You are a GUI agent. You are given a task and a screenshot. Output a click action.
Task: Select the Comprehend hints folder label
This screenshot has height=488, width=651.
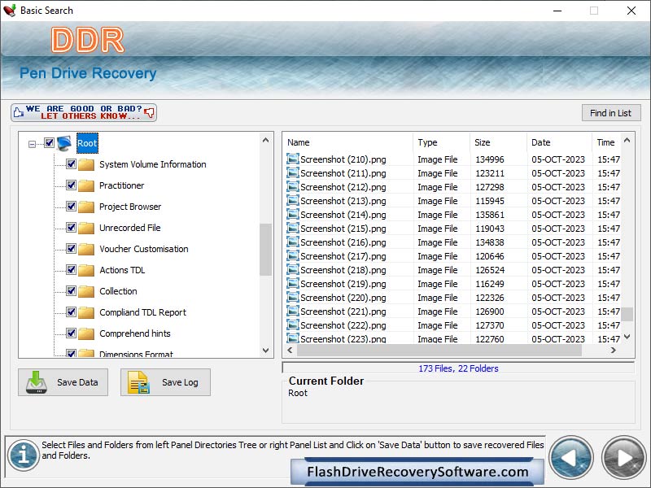point(135,333)
